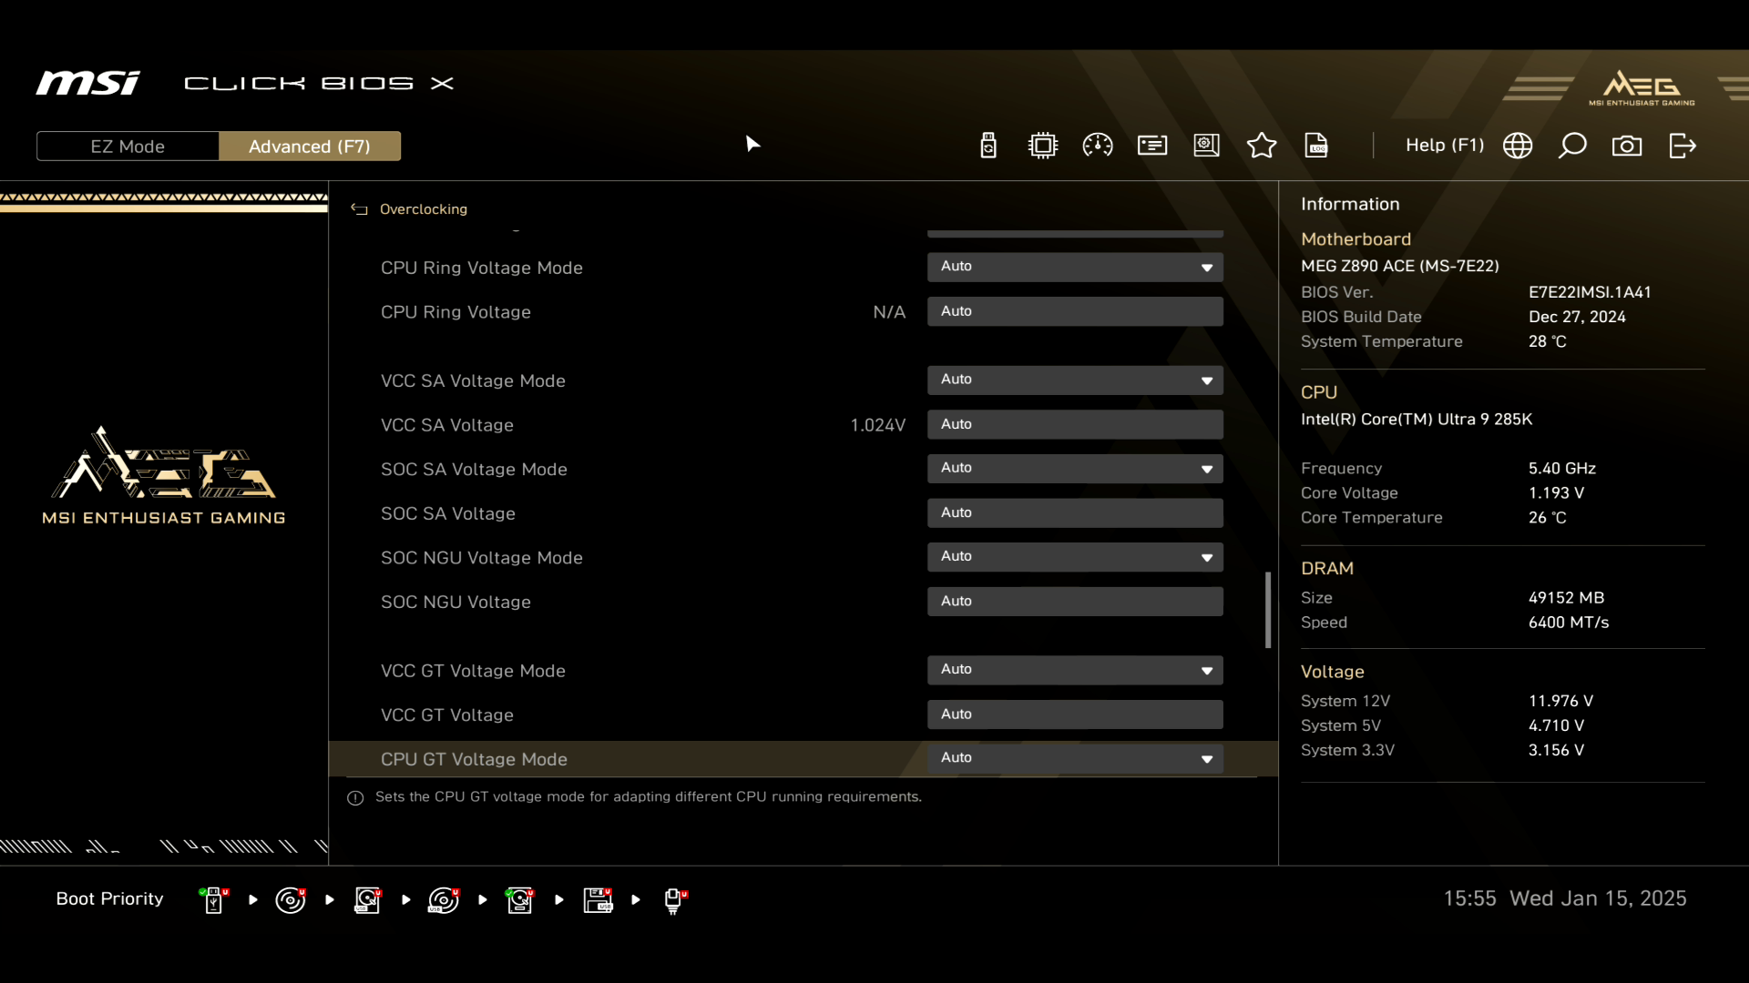1749x983 pixels.
Task: Select the CPU GT Voltage Mode row
Action: click(x=638, y=759)
